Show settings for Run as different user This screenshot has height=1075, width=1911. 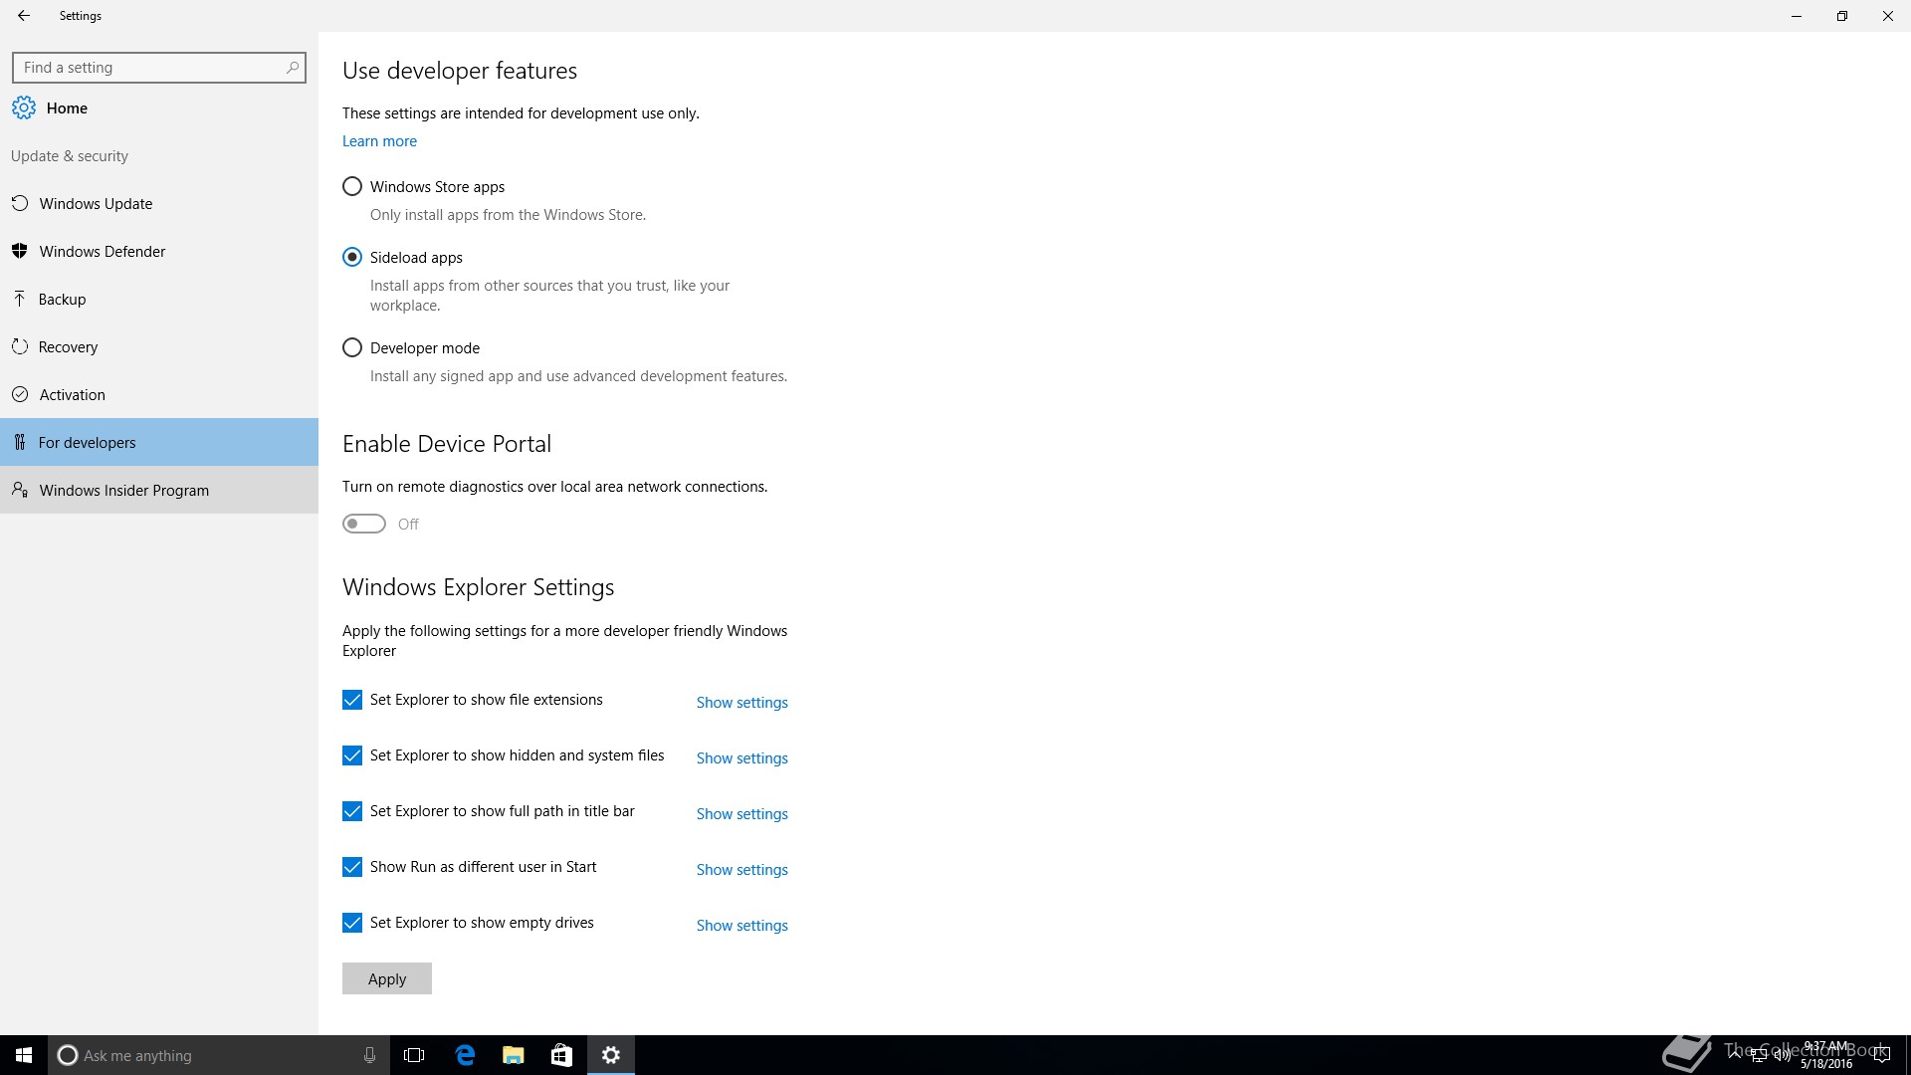click(x=742, y=869)
